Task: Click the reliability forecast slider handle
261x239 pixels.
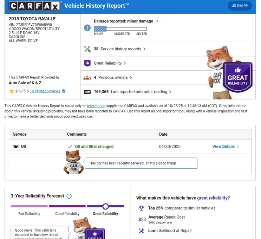Action: [105, 206]
